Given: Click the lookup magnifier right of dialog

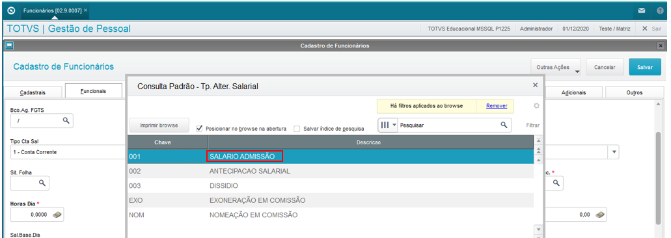Looking at the screenshot, I should point(556,183).
